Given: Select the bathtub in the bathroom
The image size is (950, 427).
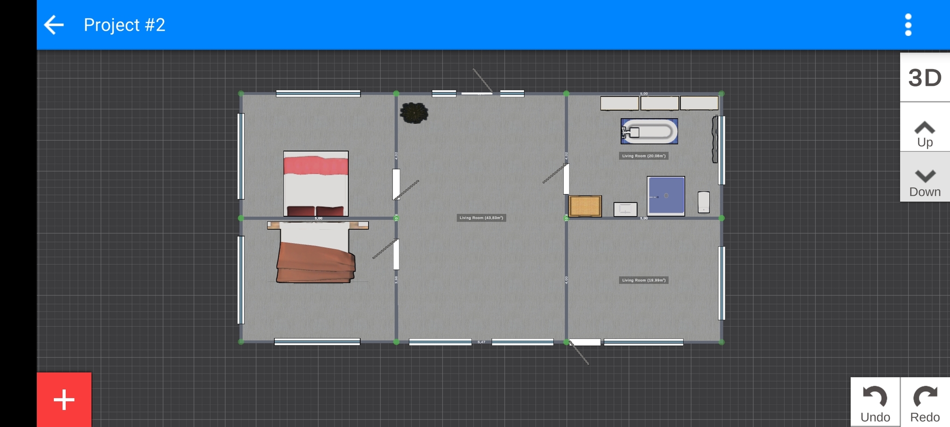Looking at the screenshot, I should coord(649,132).
